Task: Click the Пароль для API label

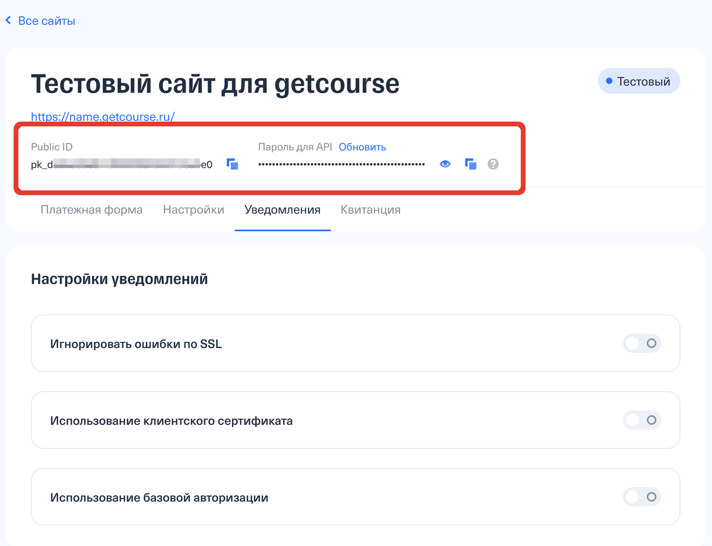Action: pyautogui.click(x=295, y=147)
